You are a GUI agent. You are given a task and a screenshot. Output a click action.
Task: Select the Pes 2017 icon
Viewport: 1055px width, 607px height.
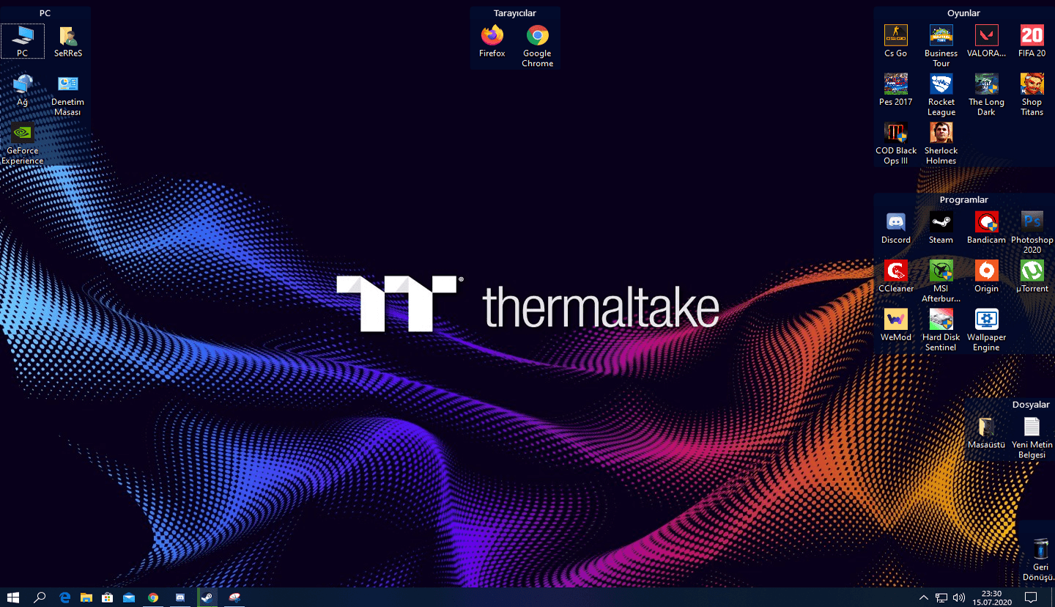coord(896,90)
